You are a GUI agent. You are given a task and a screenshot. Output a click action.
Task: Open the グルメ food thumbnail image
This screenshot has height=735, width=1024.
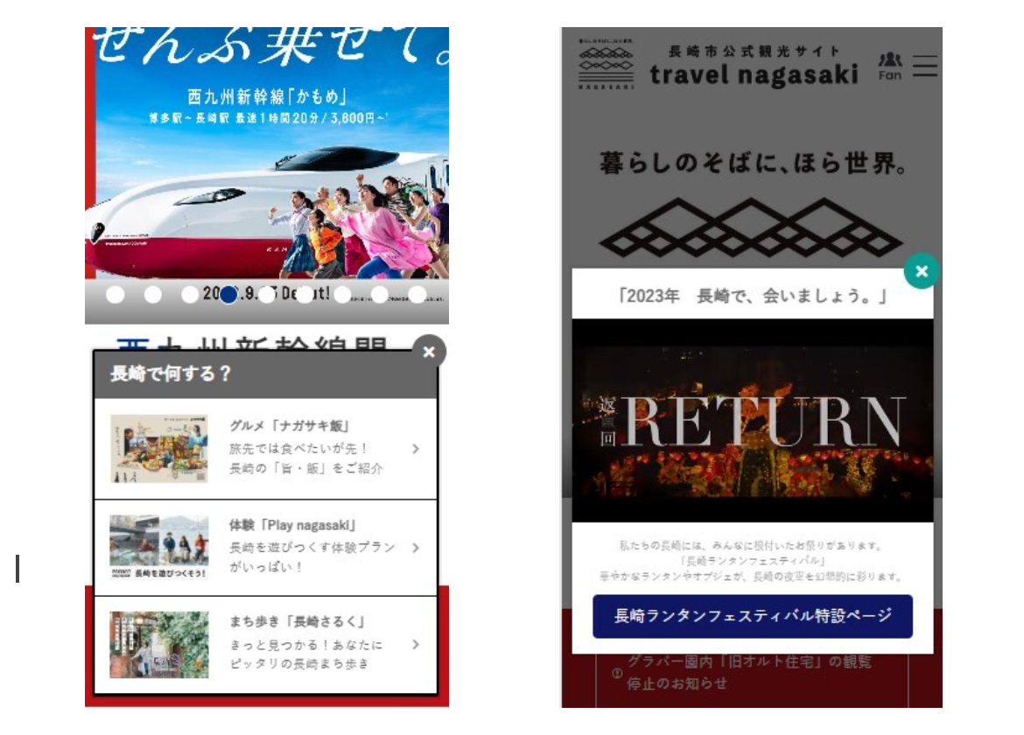pos(159,449)
